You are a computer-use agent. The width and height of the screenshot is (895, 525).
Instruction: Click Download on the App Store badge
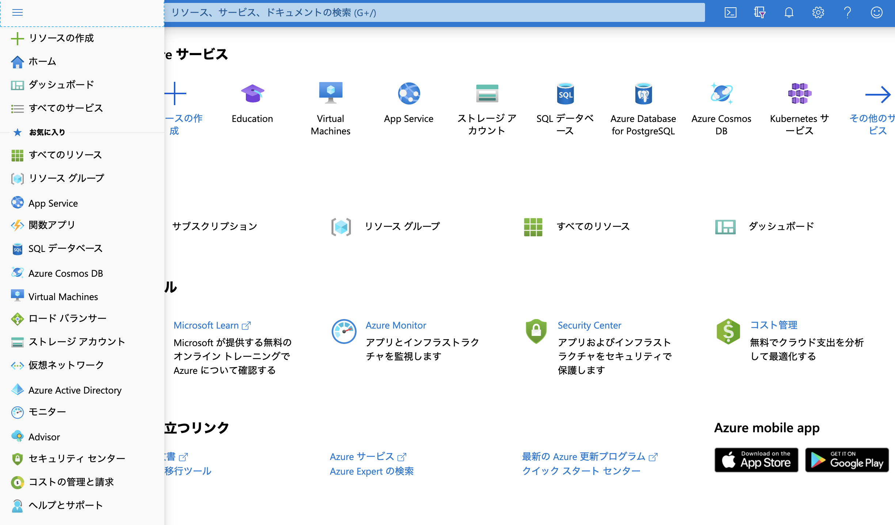[756, 460]
